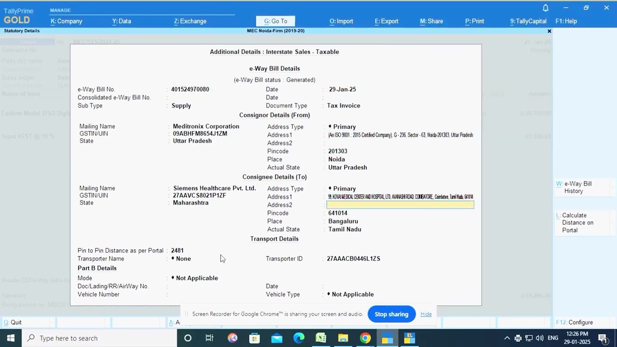The image size is (617, 347).
Task: Open the E: Export menu
Action: pyautogui.click(x=387, y=21)
